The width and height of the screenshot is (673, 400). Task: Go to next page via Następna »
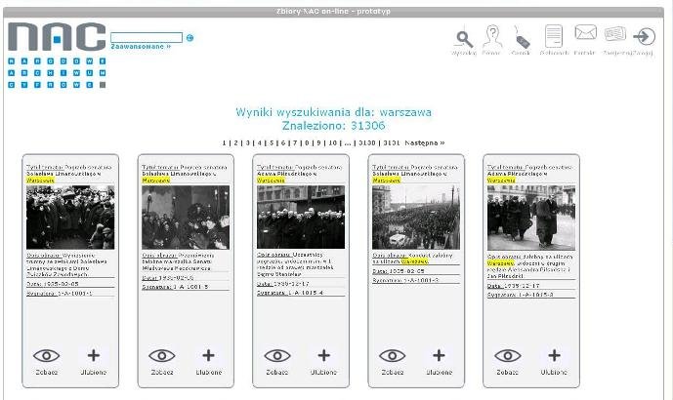coord(424,142)
